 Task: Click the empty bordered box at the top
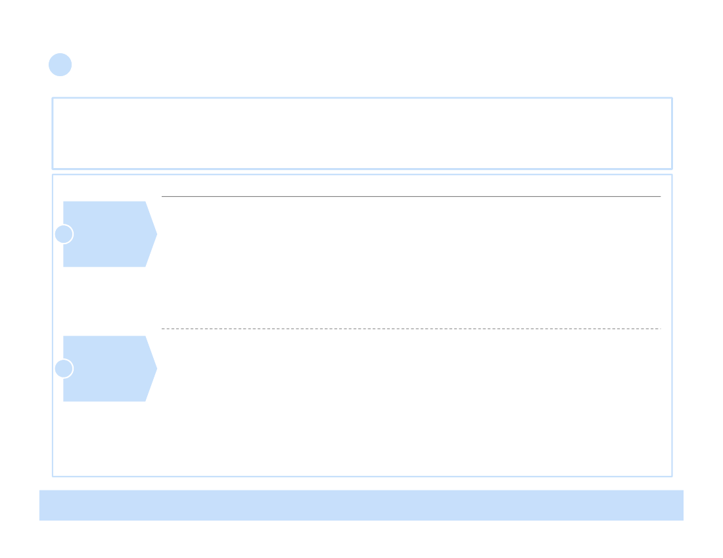(362, 133)
